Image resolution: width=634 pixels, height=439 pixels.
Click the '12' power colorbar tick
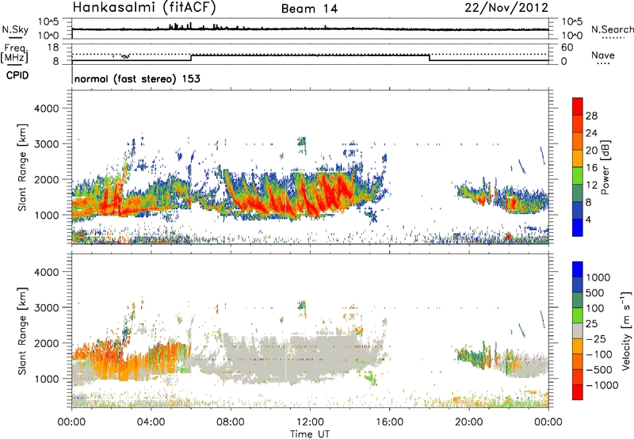(591, 185)
